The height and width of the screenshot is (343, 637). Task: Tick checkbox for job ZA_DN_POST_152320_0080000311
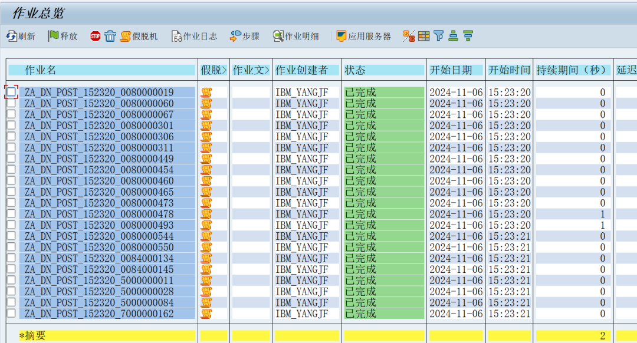tap(11, 147)
